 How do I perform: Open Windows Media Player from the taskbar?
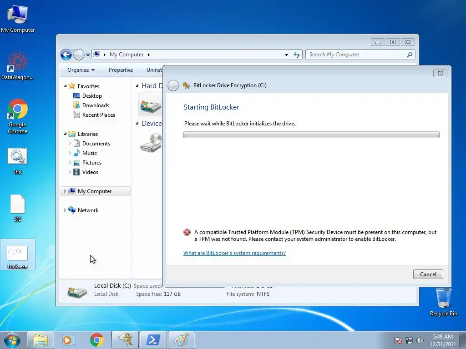coord(68,340)
